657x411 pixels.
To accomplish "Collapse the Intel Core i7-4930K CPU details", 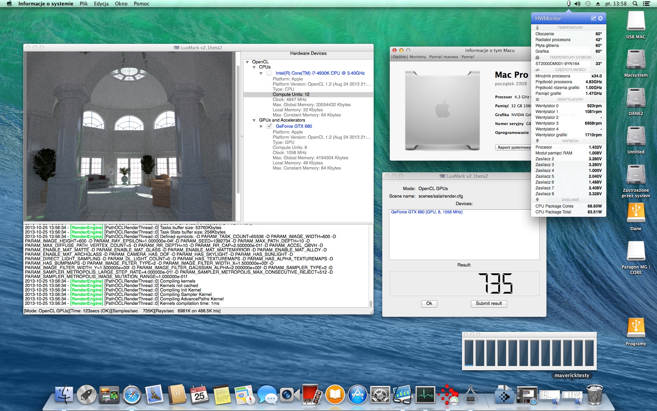I will click(261, 73).
